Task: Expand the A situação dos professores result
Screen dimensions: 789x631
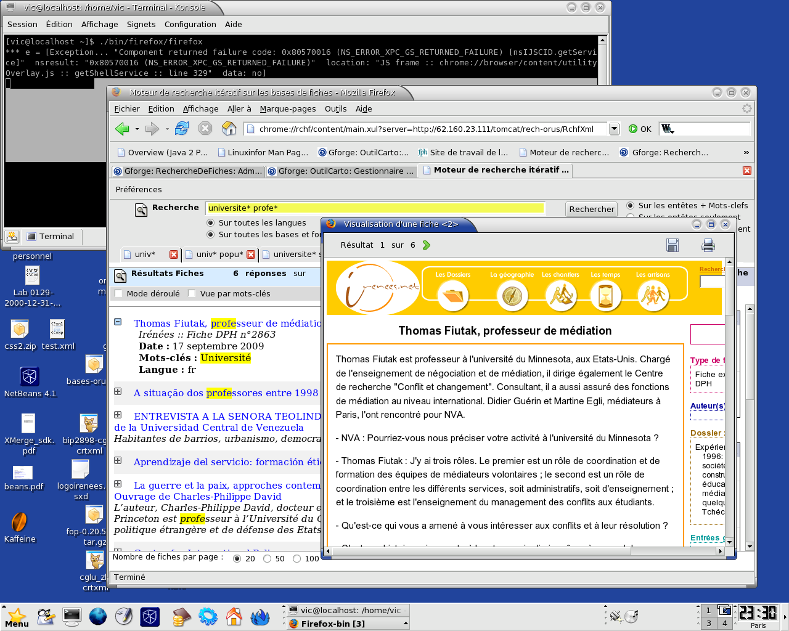Action: pyautogui.click(x=118, y=392)
